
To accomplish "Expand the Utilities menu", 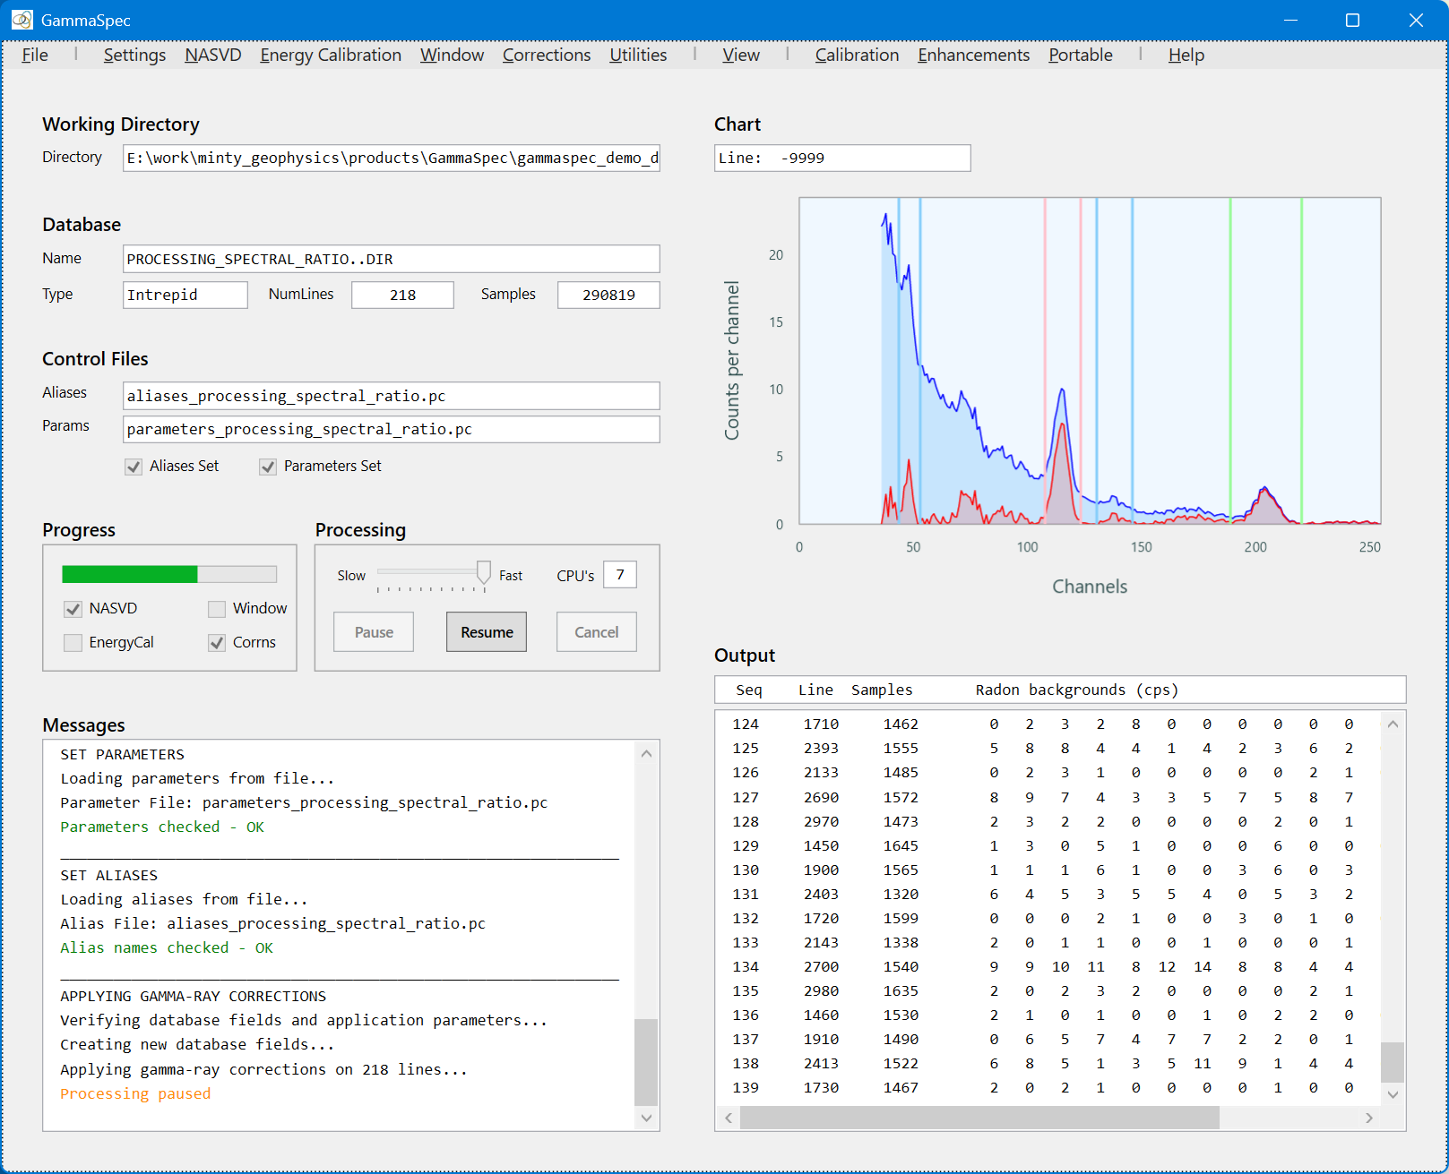I will [x=638, y=55].
